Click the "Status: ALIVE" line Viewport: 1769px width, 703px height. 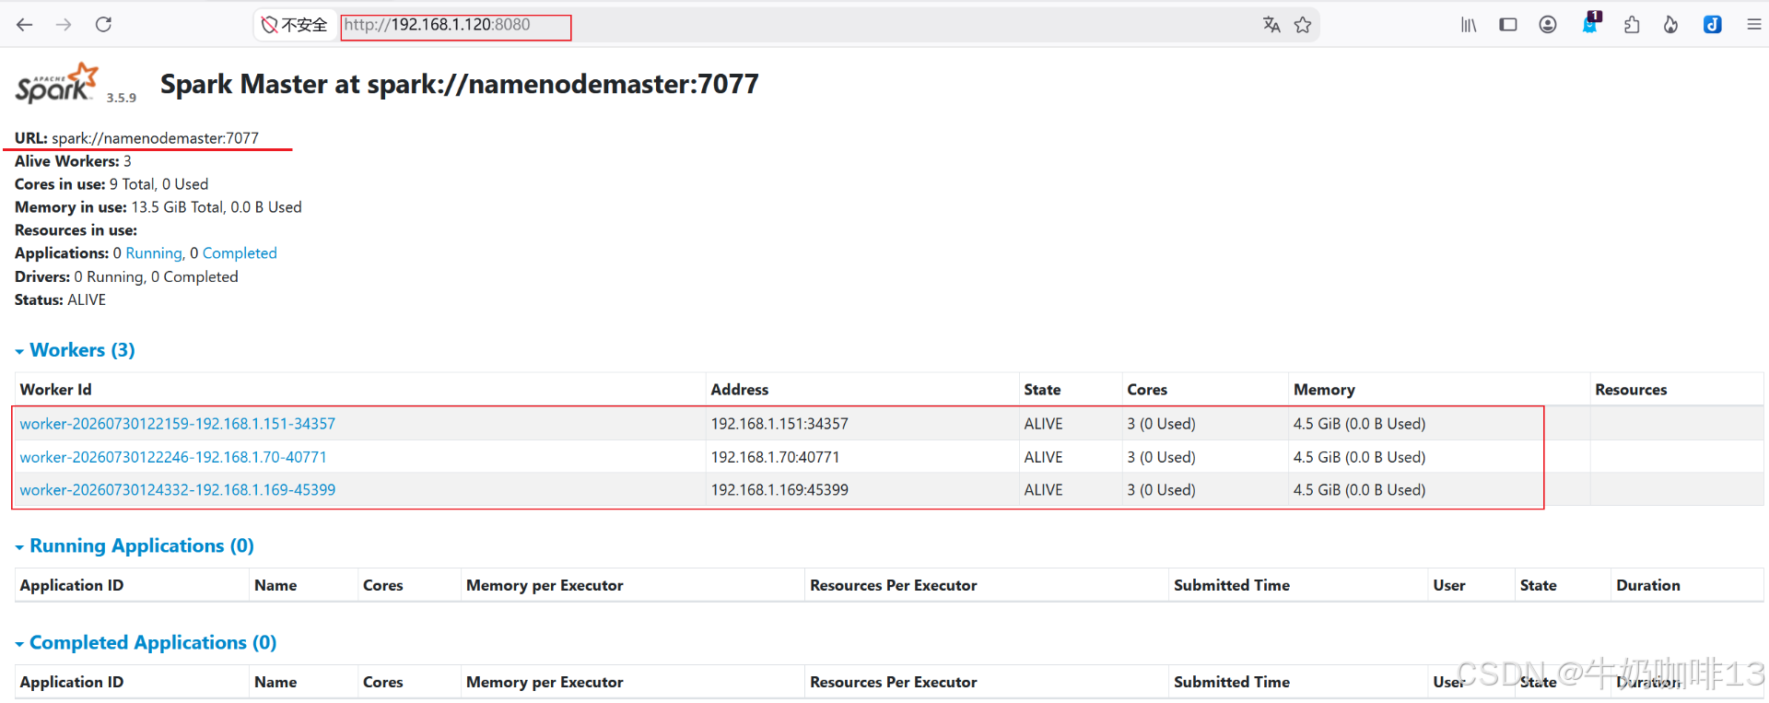tap(60, 299)
